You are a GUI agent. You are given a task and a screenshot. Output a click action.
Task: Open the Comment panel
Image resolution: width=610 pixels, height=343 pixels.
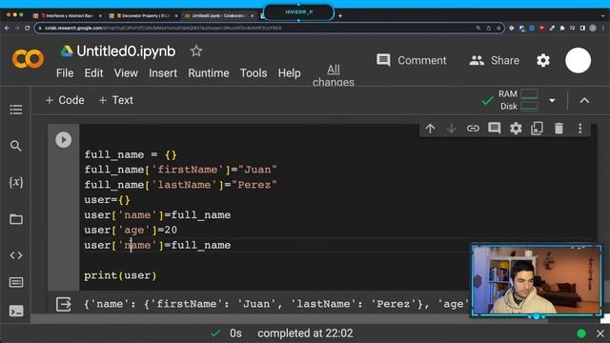click(411, 60)
